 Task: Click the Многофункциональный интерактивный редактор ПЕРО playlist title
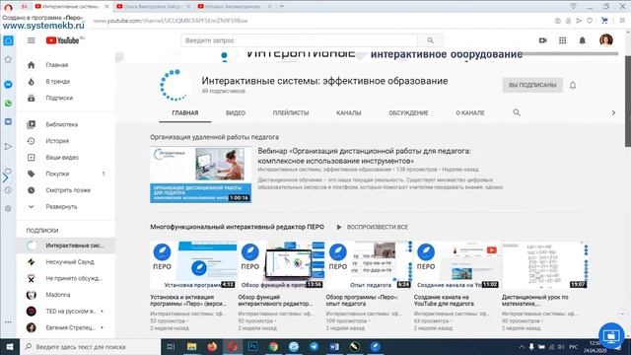(x=237, y=227)
